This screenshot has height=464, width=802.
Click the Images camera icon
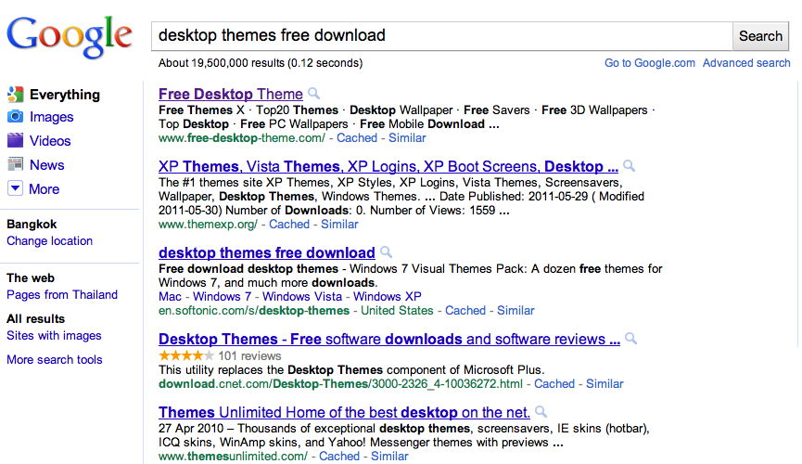pos(16,117)
